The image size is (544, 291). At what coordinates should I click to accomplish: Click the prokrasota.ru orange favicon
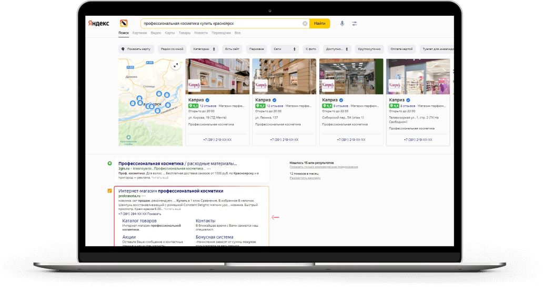[x=109, y=190]
